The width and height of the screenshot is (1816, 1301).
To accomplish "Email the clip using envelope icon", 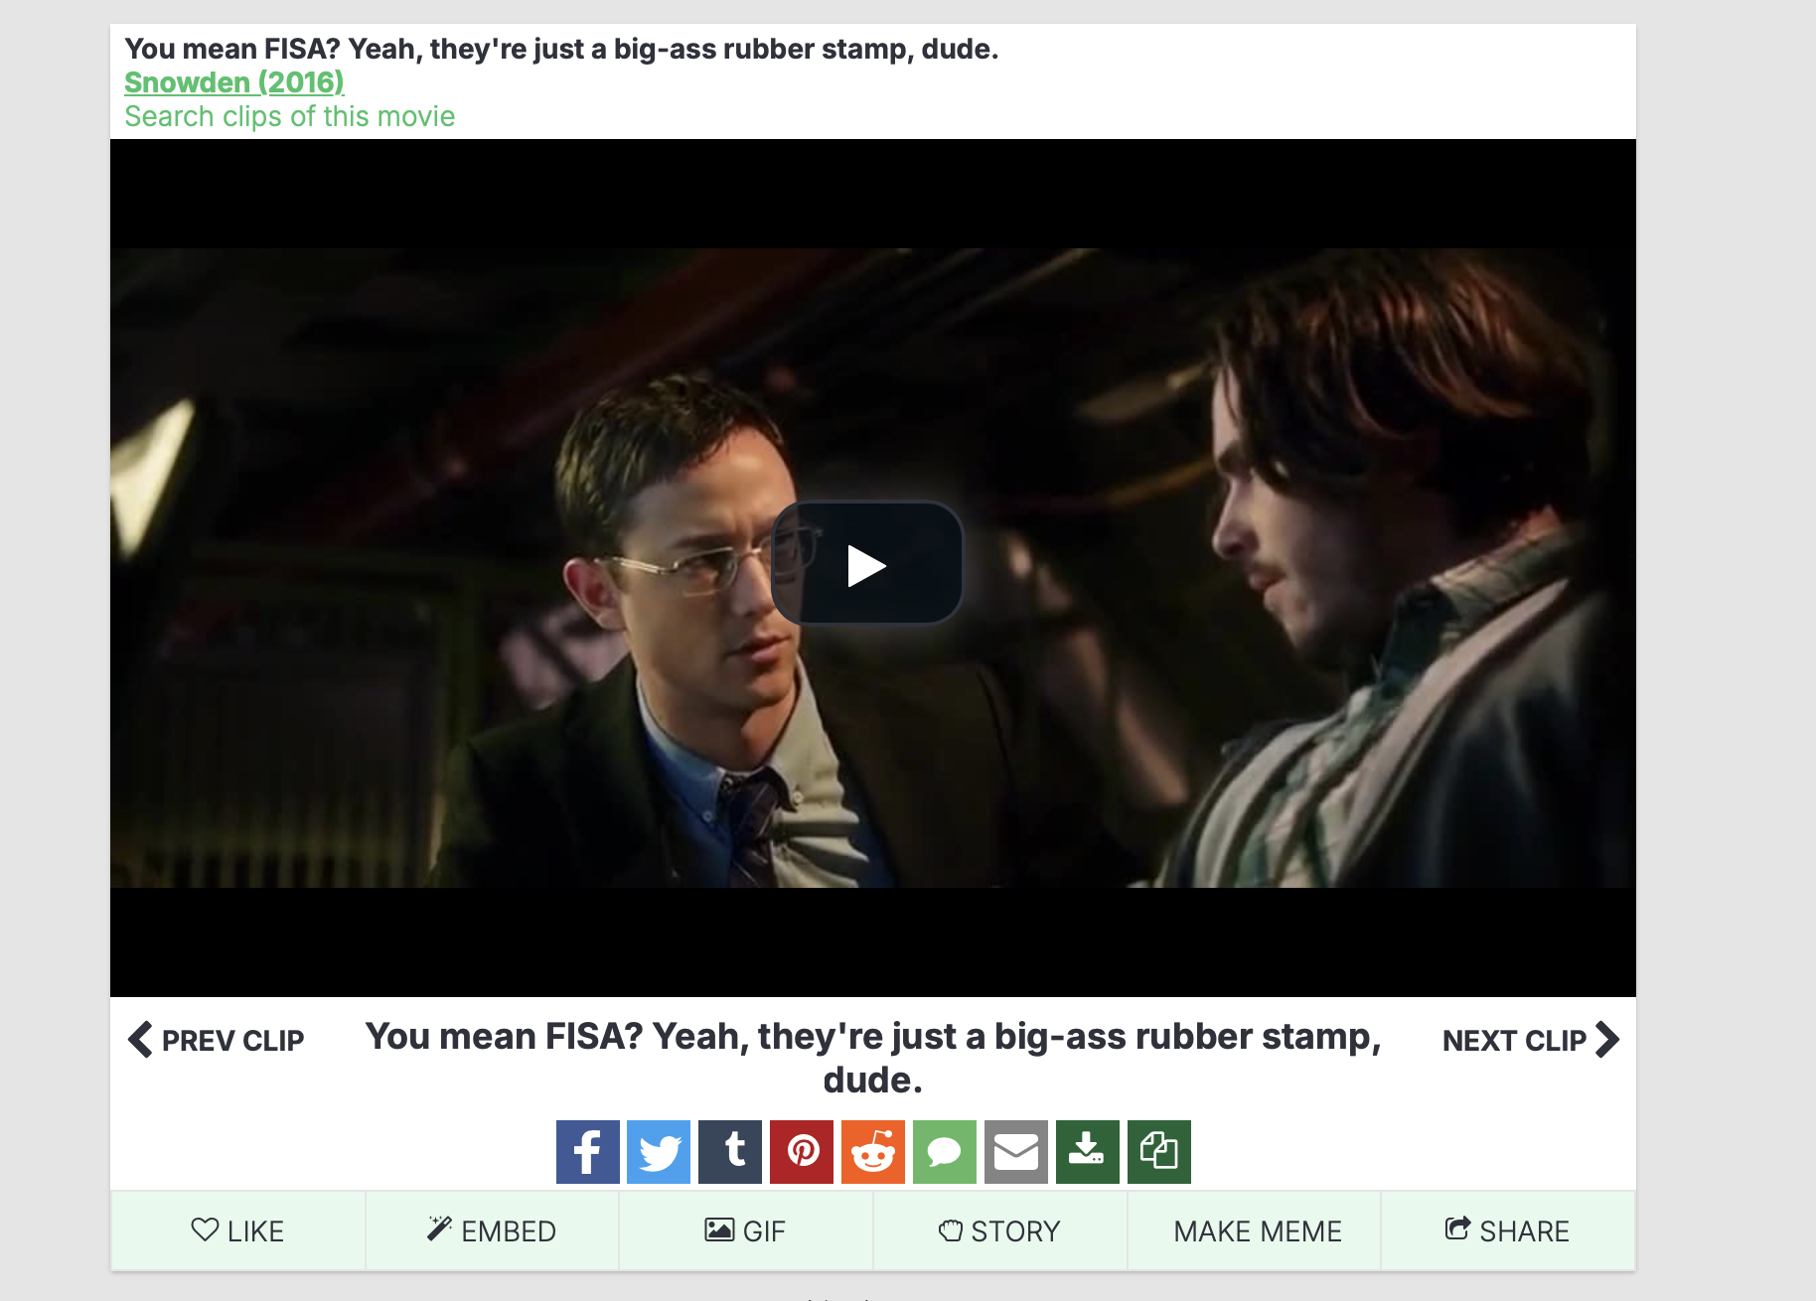I will tap(1016, 1152).
